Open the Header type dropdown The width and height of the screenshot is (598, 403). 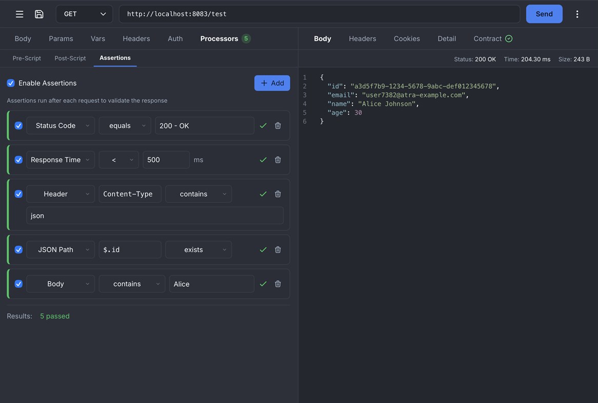pos(60,194)
